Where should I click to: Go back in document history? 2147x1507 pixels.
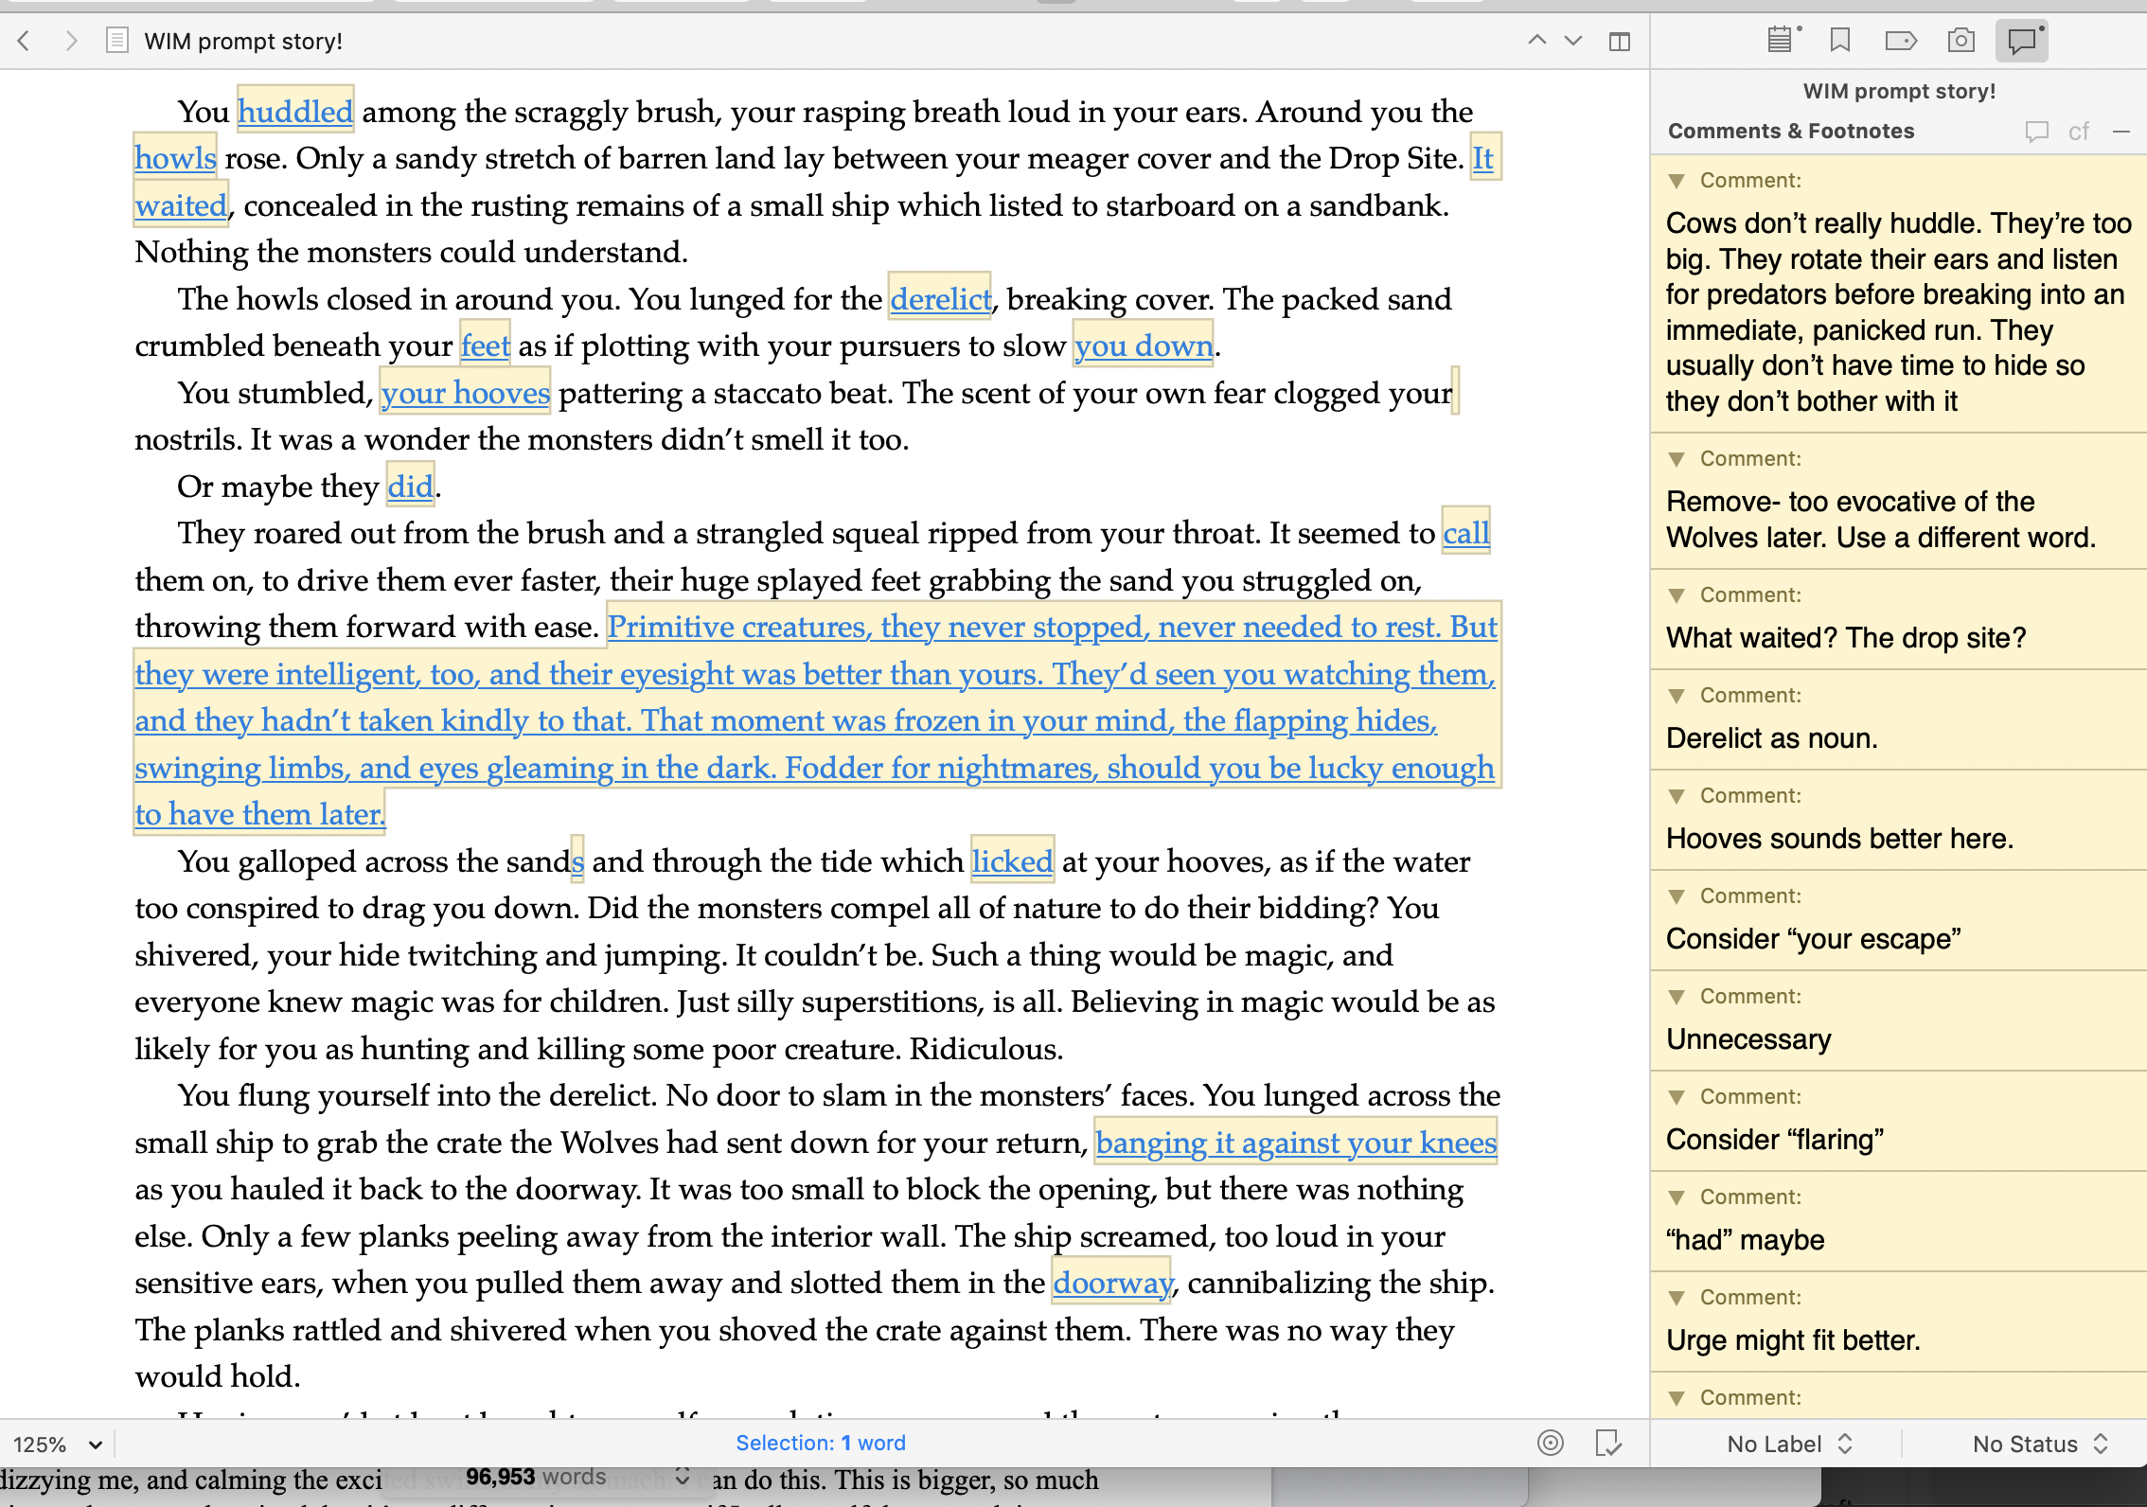tap(25, 41)
